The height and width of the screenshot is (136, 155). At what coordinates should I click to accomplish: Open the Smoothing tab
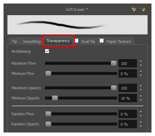point(32,41)
